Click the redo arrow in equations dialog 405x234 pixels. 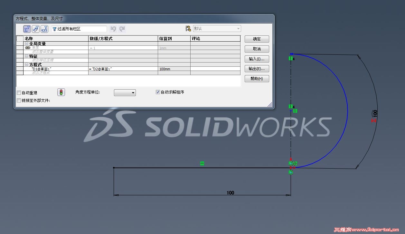(122, 29)
